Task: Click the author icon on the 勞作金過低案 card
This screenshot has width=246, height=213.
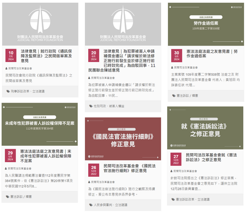Action: (x=172, y=68)
